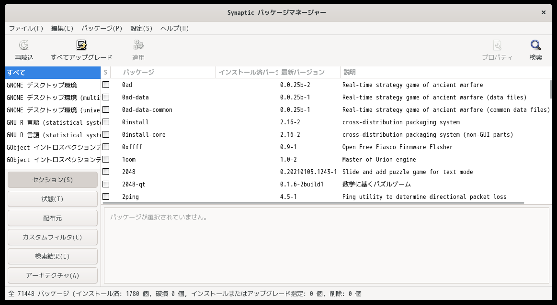Viewport: 557px width, 305px height.
Task: Select the 0install package name
Action: (x=136, y=122)
